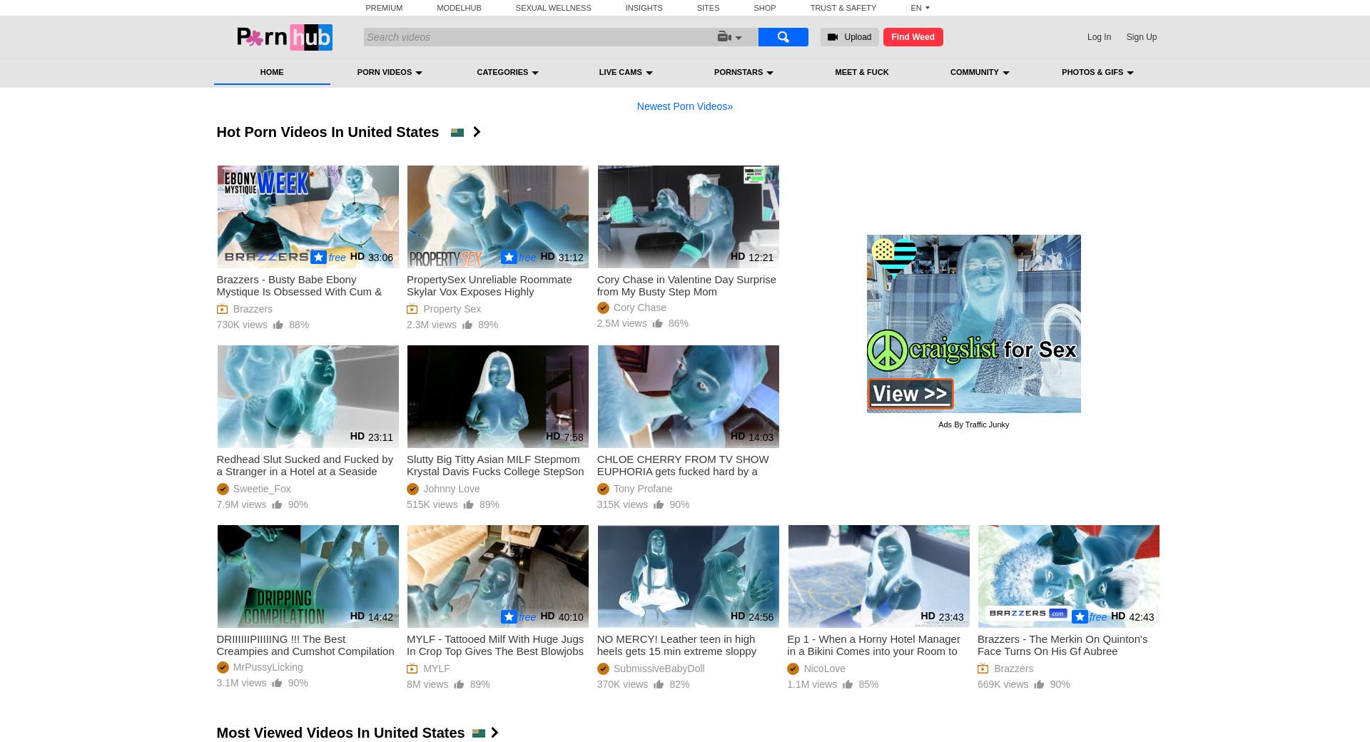Click Ads By Traffic Junky label

[973, 425]
